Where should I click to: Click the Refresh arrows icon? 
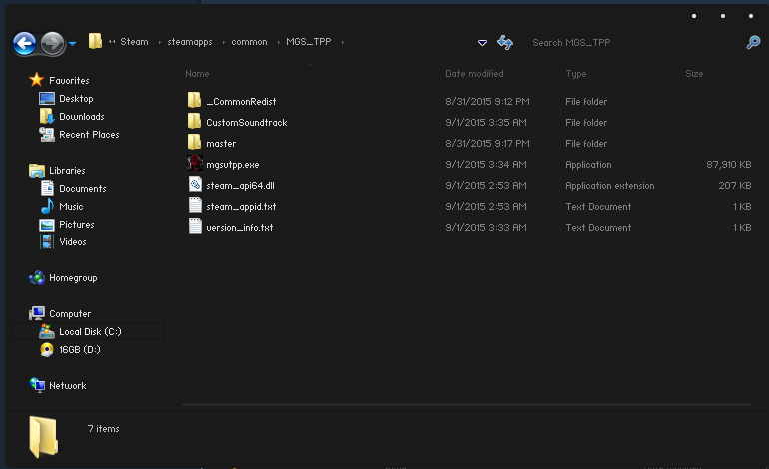(x=505, y=43)
